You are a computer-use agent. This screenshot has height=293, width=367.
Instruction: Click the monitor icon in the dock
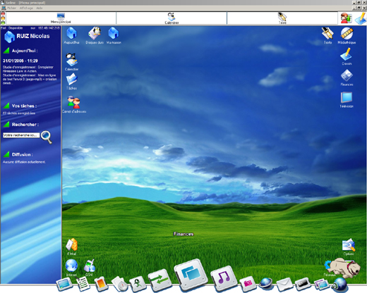[64, 284]
